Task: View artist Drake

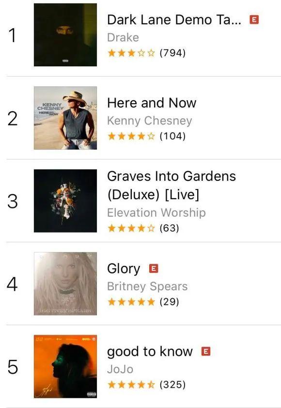Action: (123, 37)
